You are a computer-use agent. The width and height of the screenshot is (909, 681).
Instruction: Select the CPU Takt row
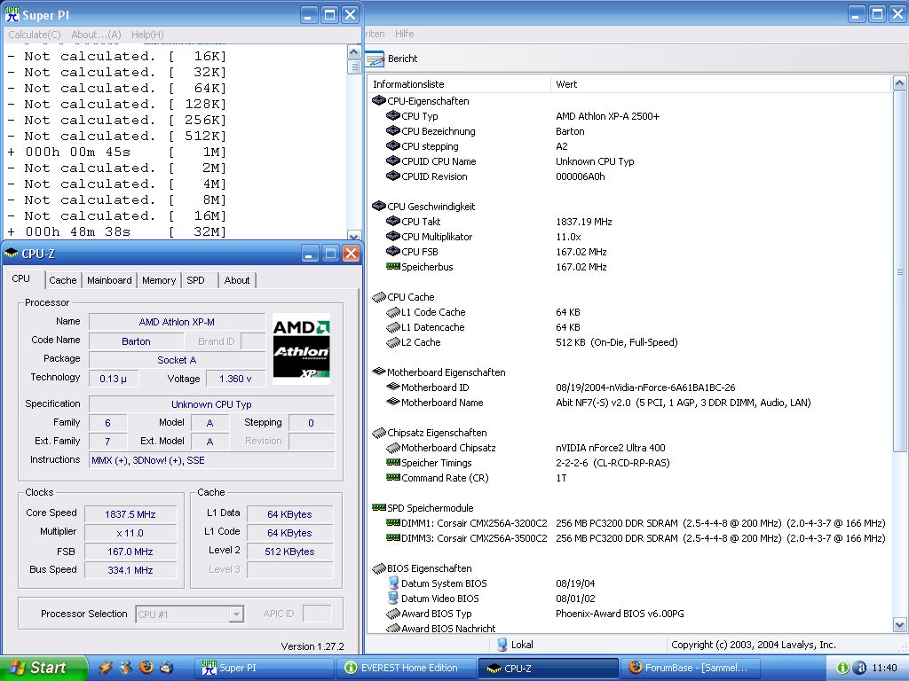pos(629,221)
